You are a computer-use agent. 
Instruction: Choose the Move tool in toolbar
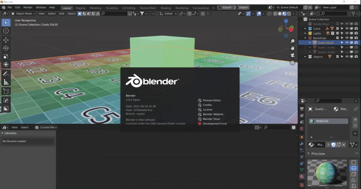tap(6, 40)
